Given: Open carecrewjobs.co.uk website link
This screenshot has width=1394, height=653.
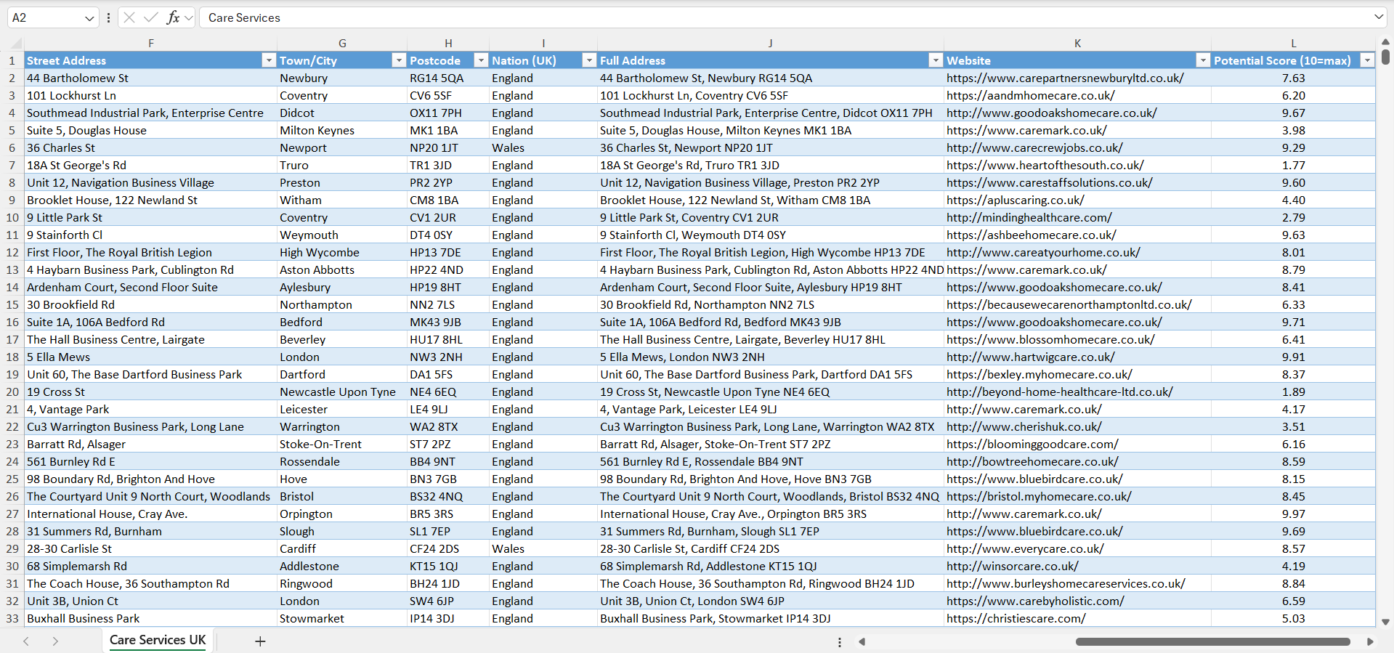Looking at the screenshot, I should coord(1034,147).
